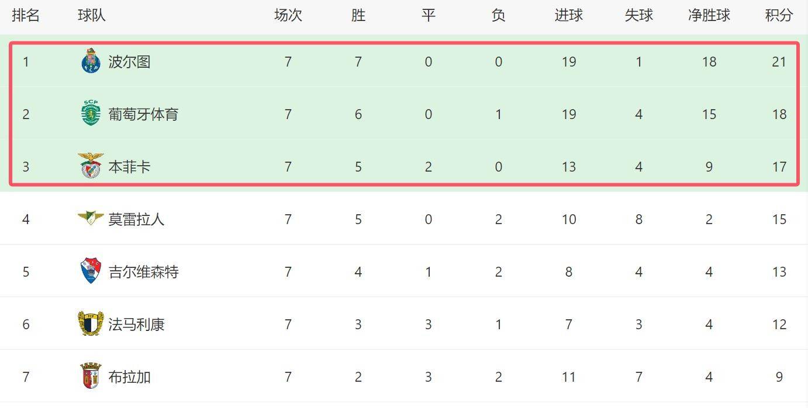The image size is (808, 408).
Task: Click the Famalicão black-and-yellow crest icon
Action: pyautogui.click(x=91, y=324)
